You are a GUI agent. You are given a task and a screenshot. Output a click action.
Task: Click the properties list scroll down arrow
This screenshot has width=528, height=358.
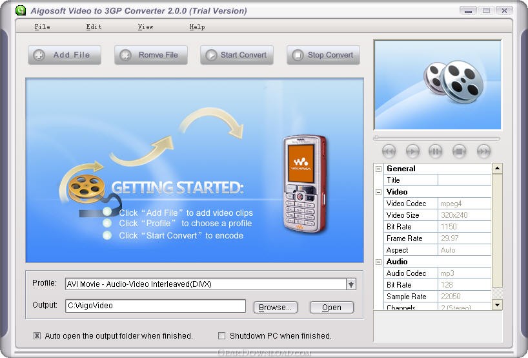[497, 305]
